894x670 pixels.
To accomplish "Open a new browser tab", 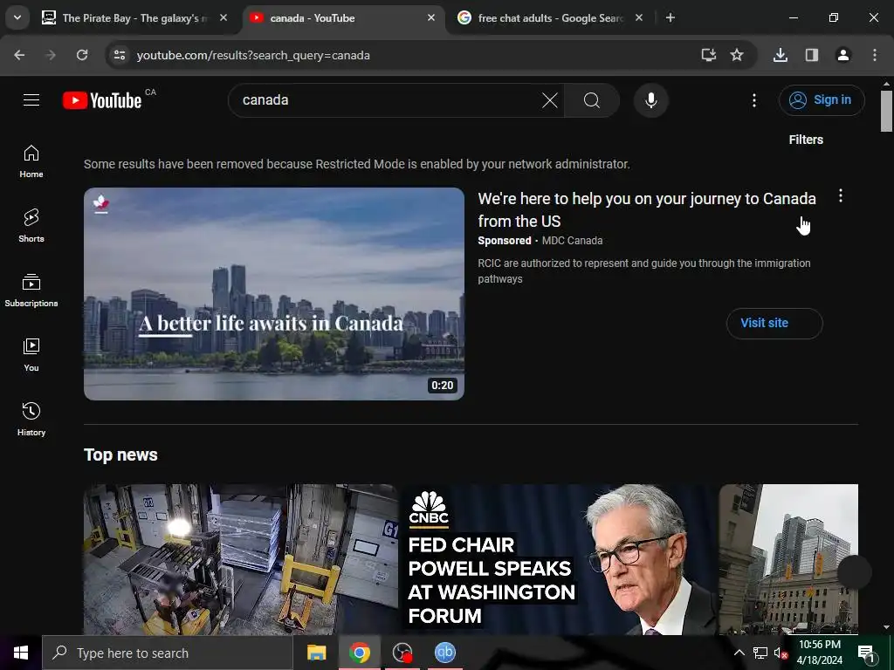I will (x=670, y=18).
